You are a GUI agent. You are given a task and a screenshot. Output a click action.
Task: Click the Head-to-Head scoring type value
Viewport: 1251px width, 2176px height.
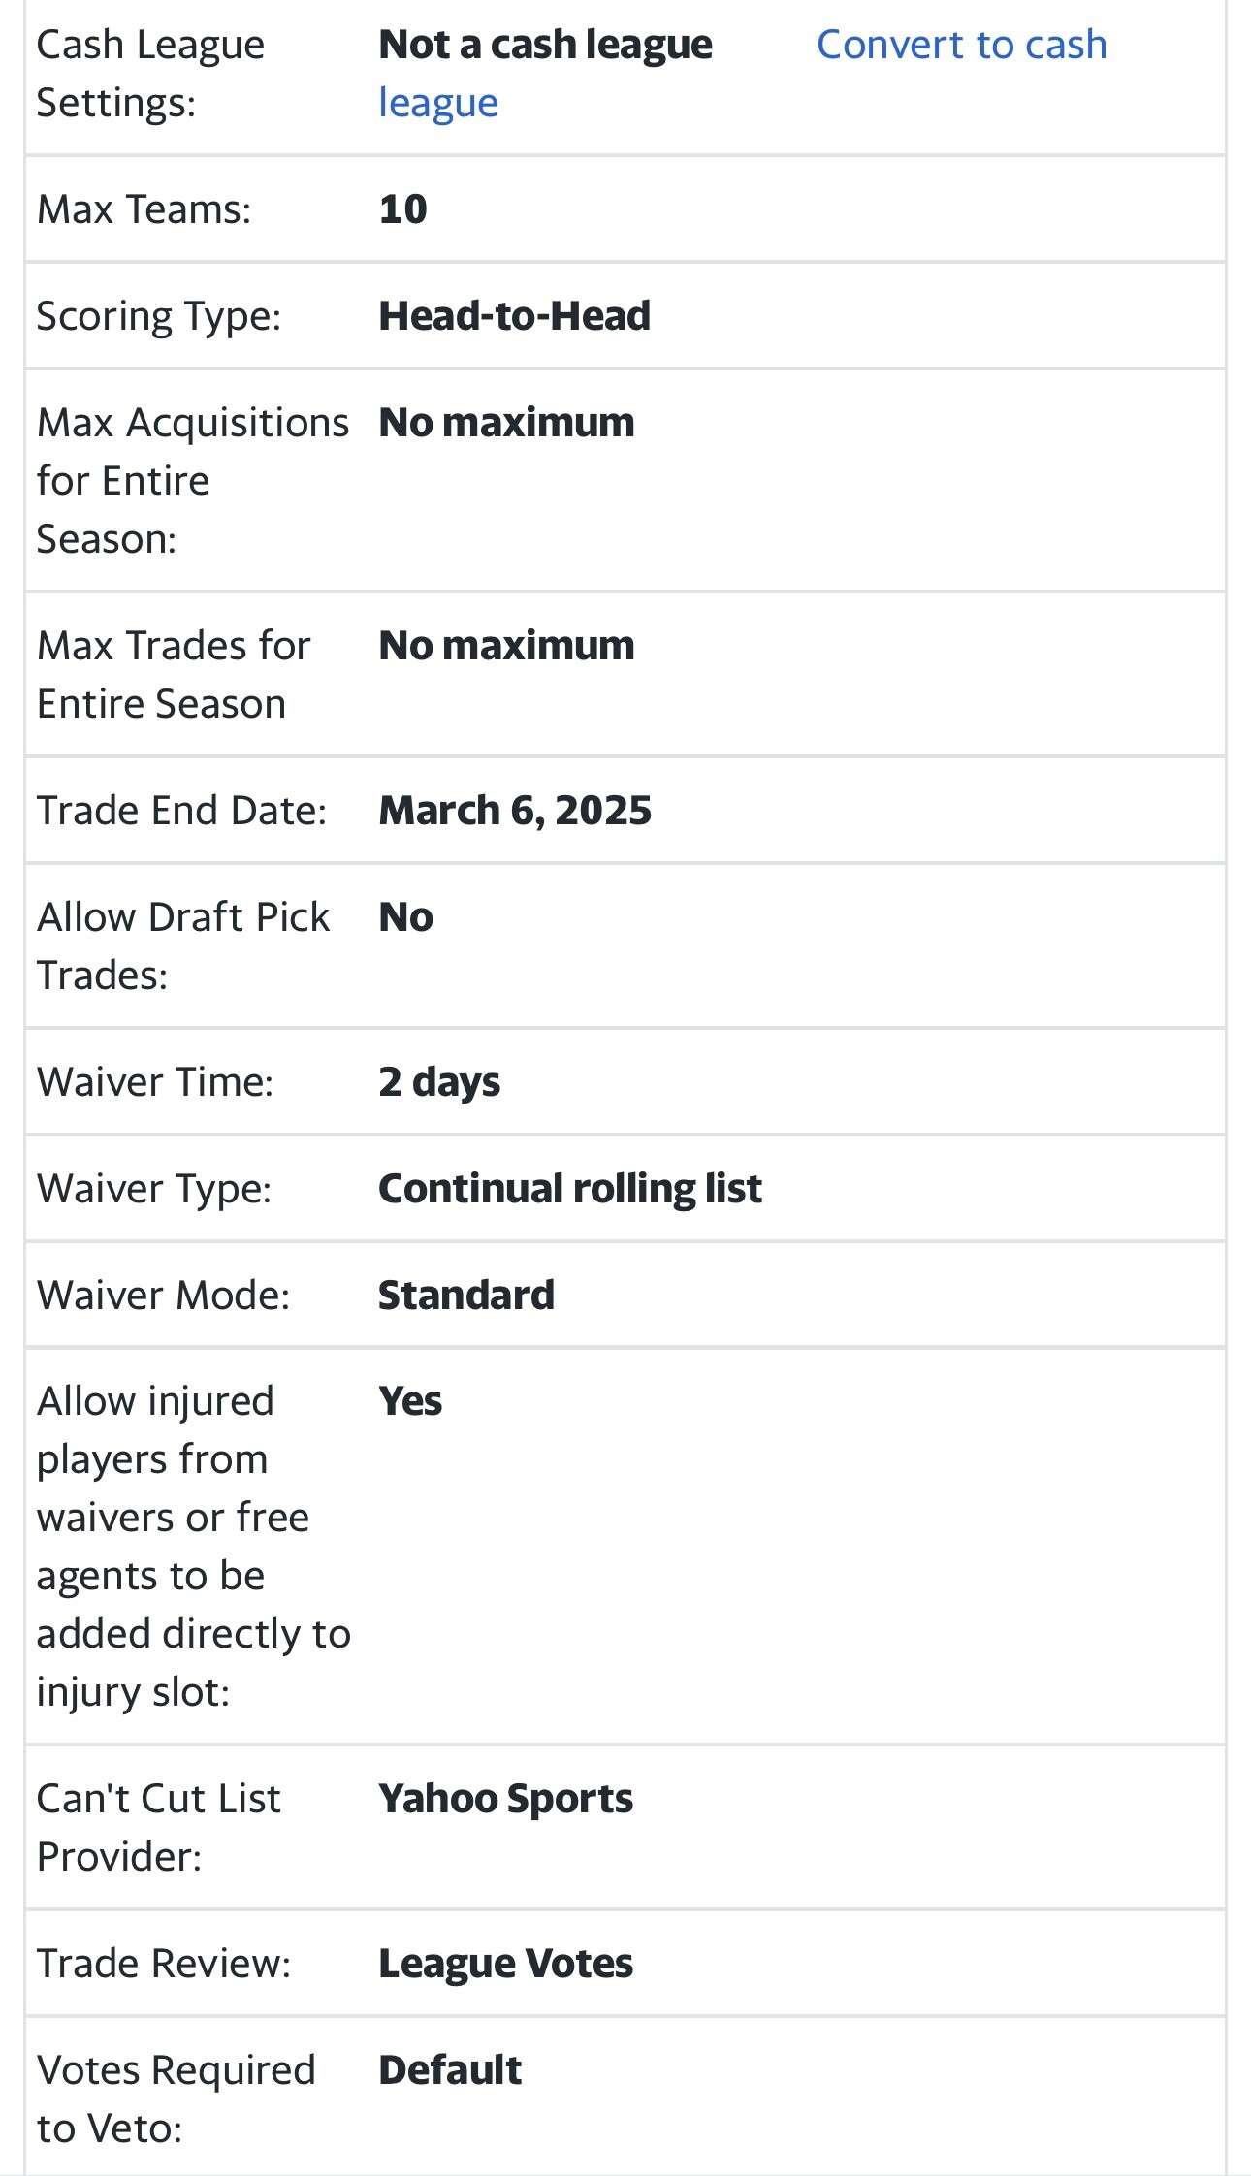pos(514,316)
